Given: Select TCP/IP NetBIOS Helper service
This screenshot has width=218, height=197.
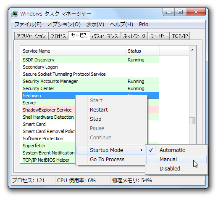Looking at the screenshot, I should pos(49,160).
